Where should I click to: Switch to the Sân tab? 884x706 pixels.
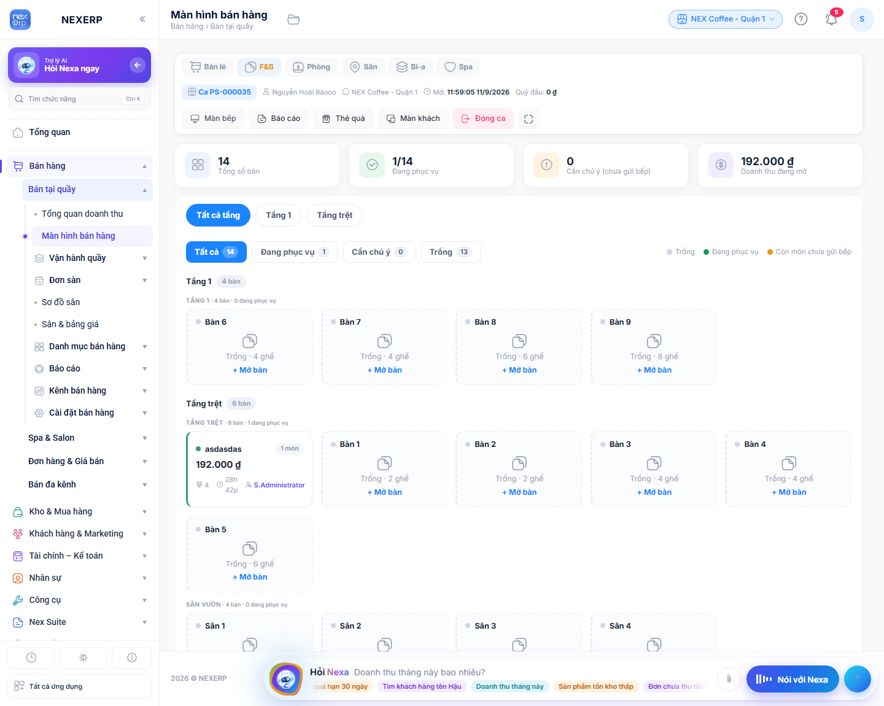[363, 67]
